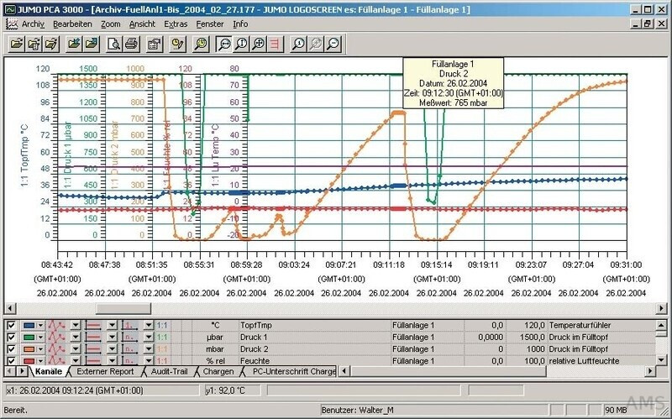The width and height of the screenshot is (672, 419).
Task: Click the clock with pencil icon
Action: [x=177, y=44]
